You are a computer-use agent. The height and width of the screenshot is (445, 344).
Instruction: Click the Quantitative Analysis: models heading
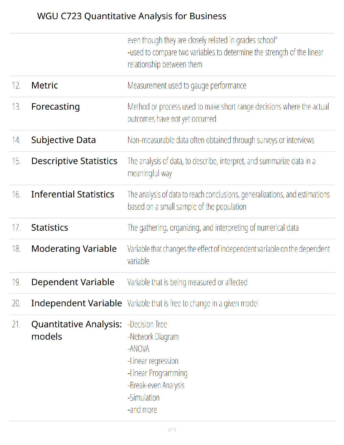[77, 330]
